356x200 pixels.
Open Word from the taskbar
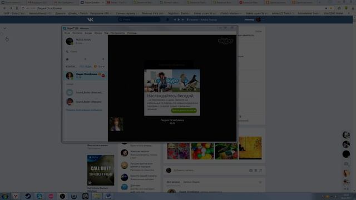(x=108, y=196)
